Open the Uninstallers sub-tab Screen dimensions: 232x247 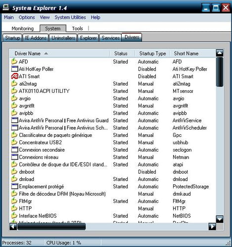pyautogui.click(x=63, y=38)
